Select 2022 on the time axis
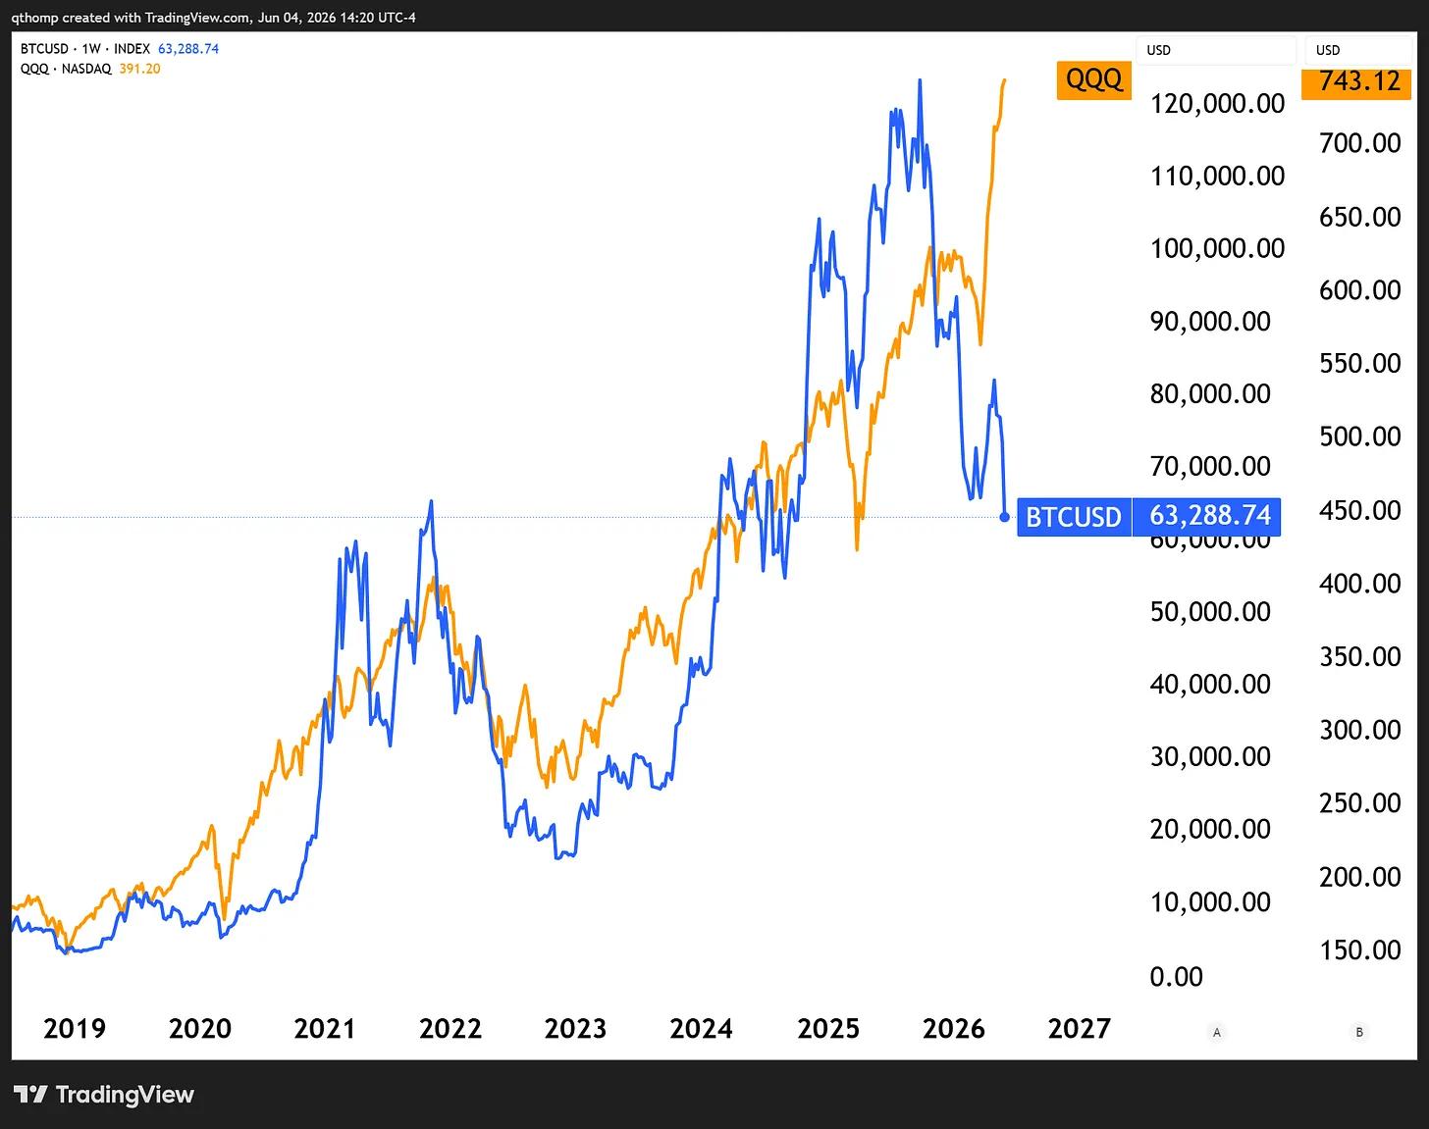This screenshot has height=1129, width=1429. pyautogui.click(x=450, y=1028)
